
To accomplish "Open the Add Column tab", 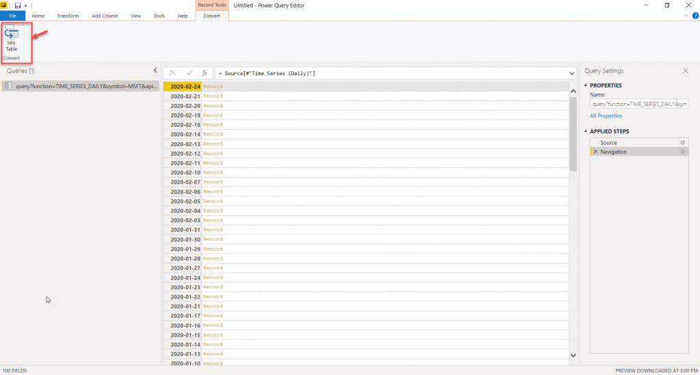I will pyautogui.click(x=105, y=16).
